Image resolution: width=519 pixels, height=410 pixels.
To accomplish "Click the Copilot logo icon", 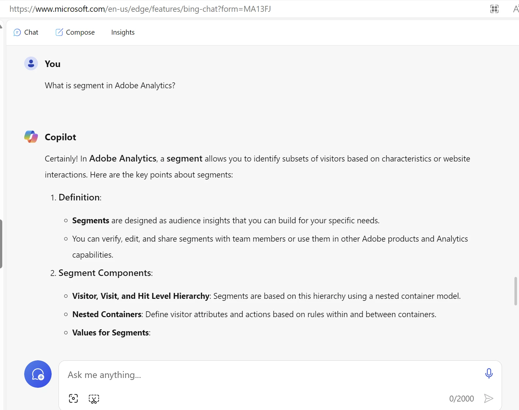I will [31, 137].
